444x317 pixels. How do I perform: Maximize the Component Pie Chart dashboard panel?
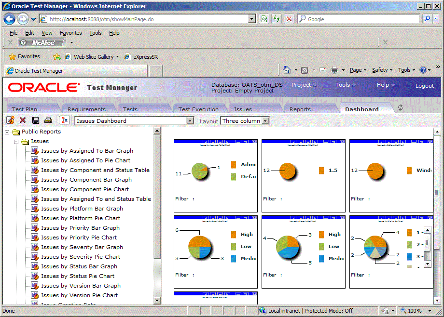click(x=333, y=142)
